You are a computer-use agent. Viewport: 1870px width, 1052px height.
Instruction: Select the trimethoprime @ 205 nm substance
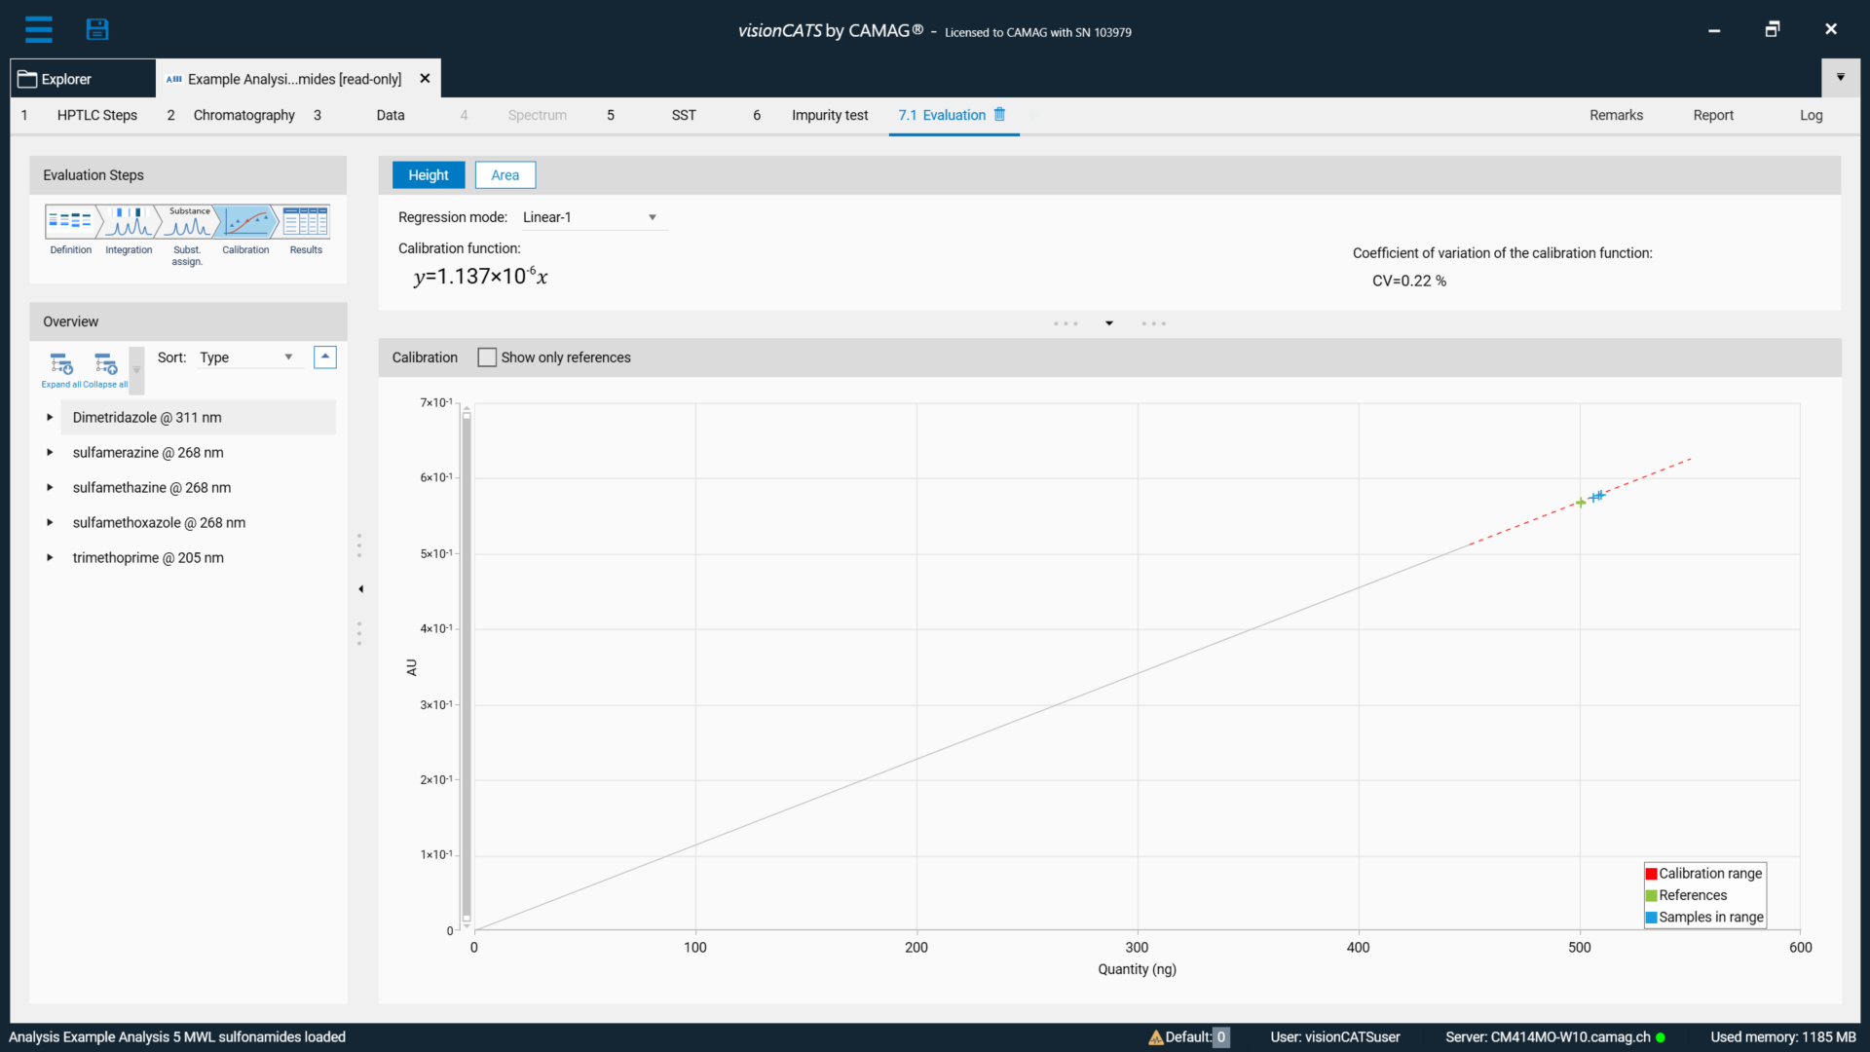click(x=147, y=557)
